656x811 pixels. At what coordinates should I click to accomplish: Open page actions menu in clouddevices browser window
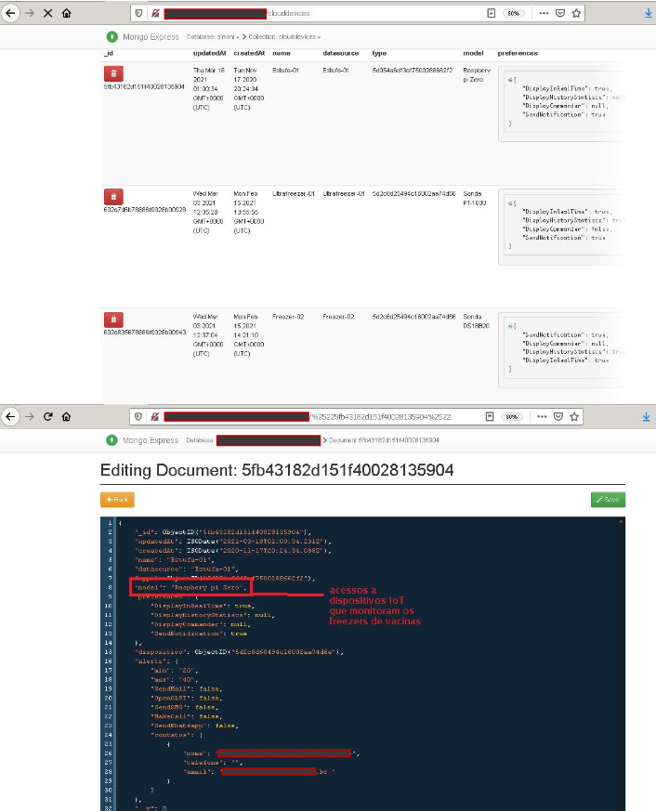click(544, 13)
